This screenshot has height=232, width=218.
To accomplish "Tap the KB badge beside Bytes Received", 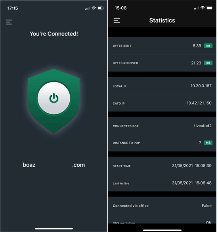I will (x=208, y=63).
